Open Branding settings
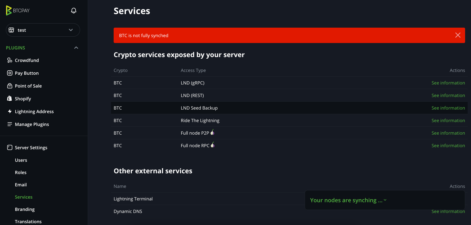The height and width of the screenshot is (225, 471). 25,209
